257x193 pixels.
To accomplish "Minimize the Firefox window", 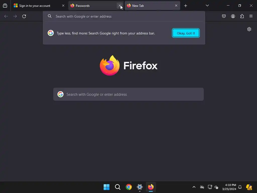I will 228,6.
